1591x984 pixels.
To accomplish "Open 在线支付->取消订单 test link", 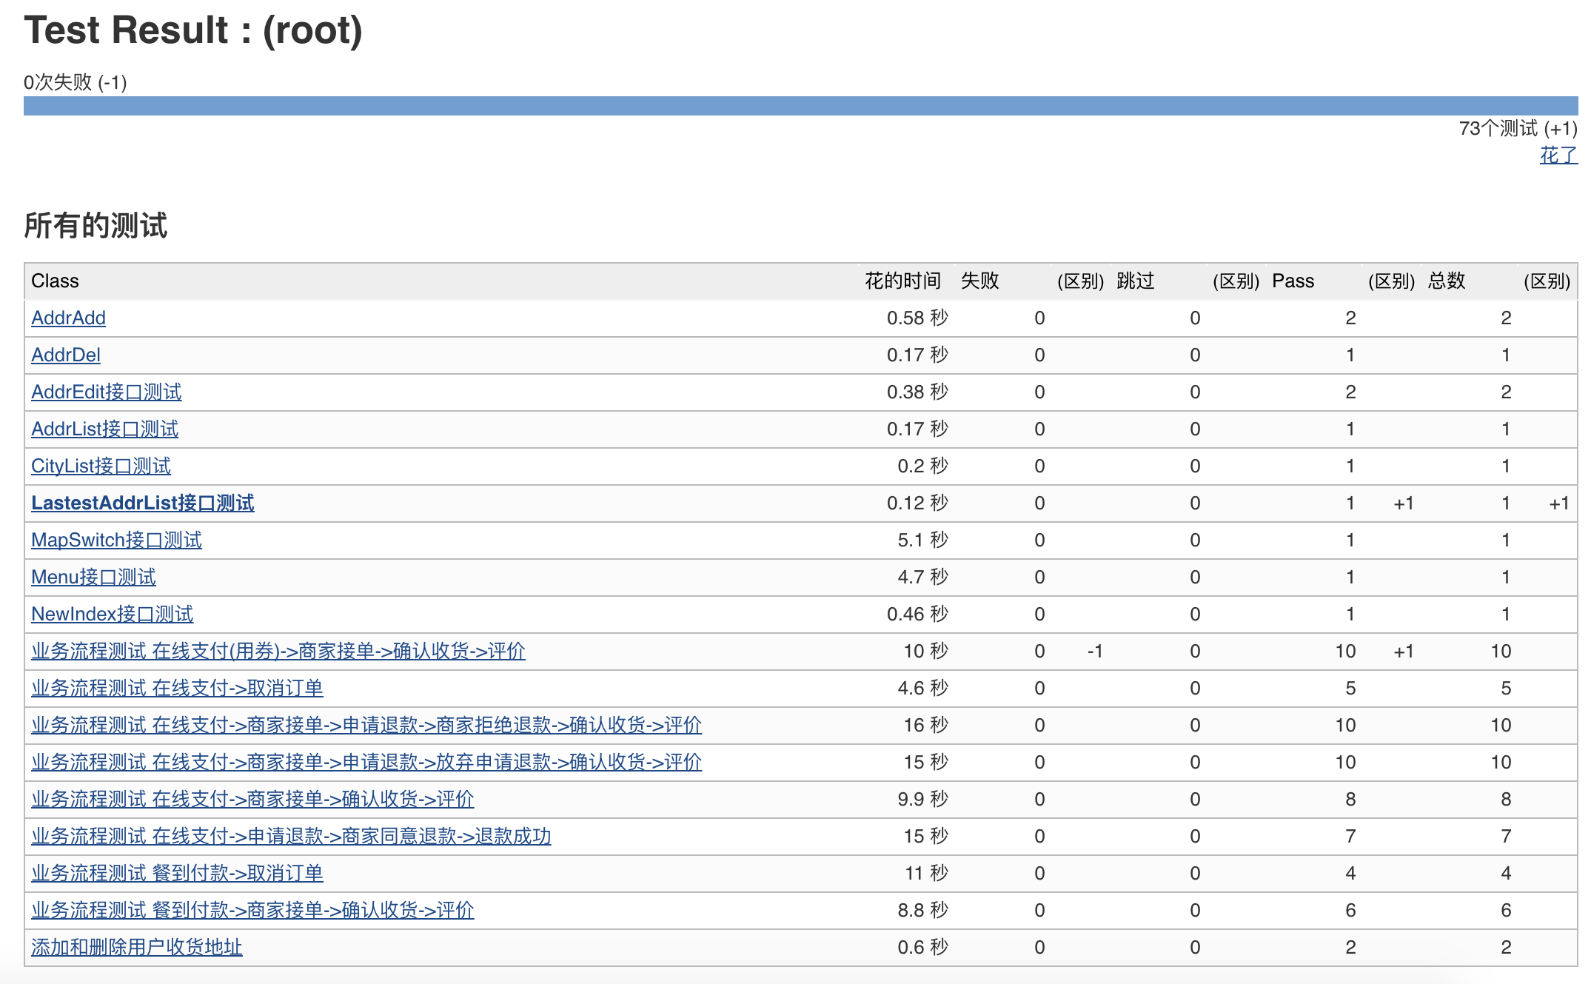I will click(x=177, y=688).
